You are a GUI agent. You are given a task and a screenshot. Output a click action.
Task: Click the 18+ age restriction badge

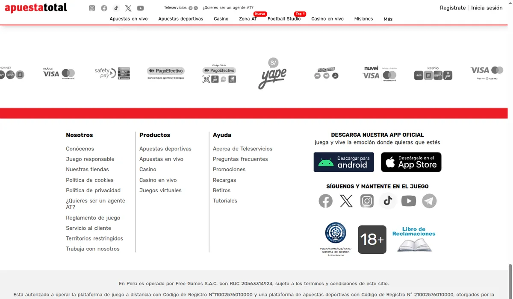pyautogui.click(x=372, y=240)
